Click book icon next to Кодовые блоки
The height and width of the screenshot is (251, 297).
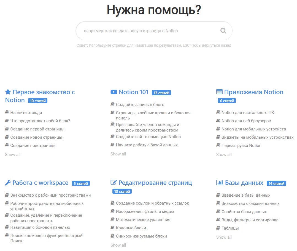pos(112,228)
